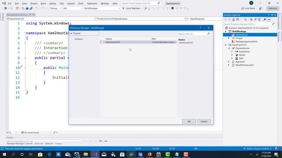
Task: Open the Debug menu
Action: pyautogui.click(x=52, y=4)
